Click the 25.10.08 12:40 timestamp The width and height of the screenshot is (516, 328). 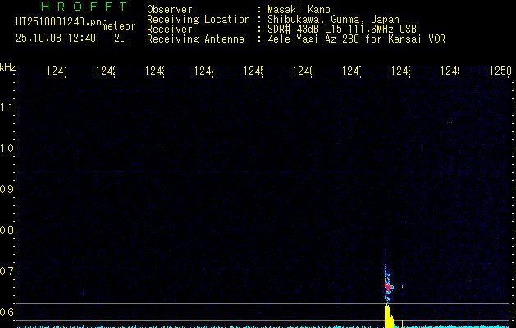[x=56, y=38]
